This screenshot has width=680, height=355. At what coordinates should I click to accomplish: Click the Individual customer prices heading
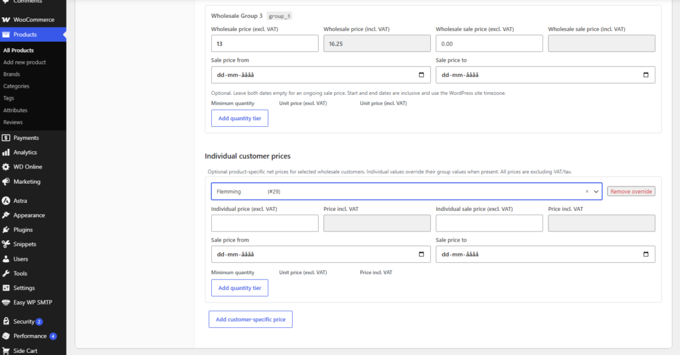248,156
